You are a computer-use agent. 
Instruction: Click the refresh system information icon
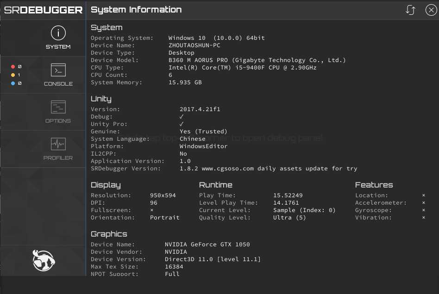tap(410, 10)
